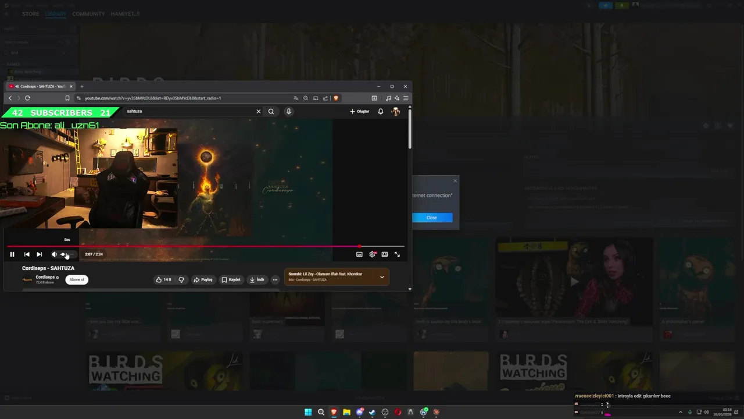The width and height of the screenshot is (744, 419).
Task: Open YouTube notifications bell
Action: pos(381,111)
